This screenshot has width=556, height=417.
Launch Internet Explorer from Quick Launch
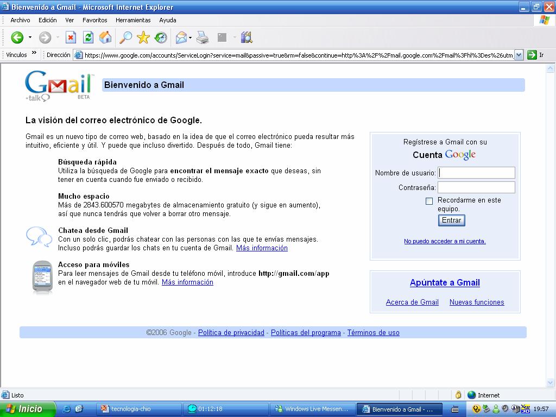(x=66, y=409)
